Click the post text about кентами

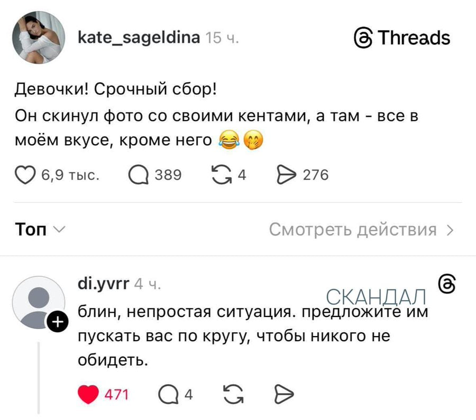tap(216, 128)
